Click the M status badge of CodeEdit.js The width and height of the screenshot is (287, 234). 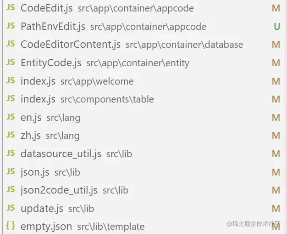click(x=276, y=8)
